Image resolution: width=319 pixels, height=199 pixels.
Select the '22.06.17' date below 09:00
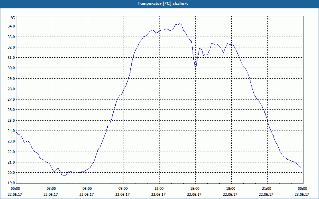(x=122, y=194)
